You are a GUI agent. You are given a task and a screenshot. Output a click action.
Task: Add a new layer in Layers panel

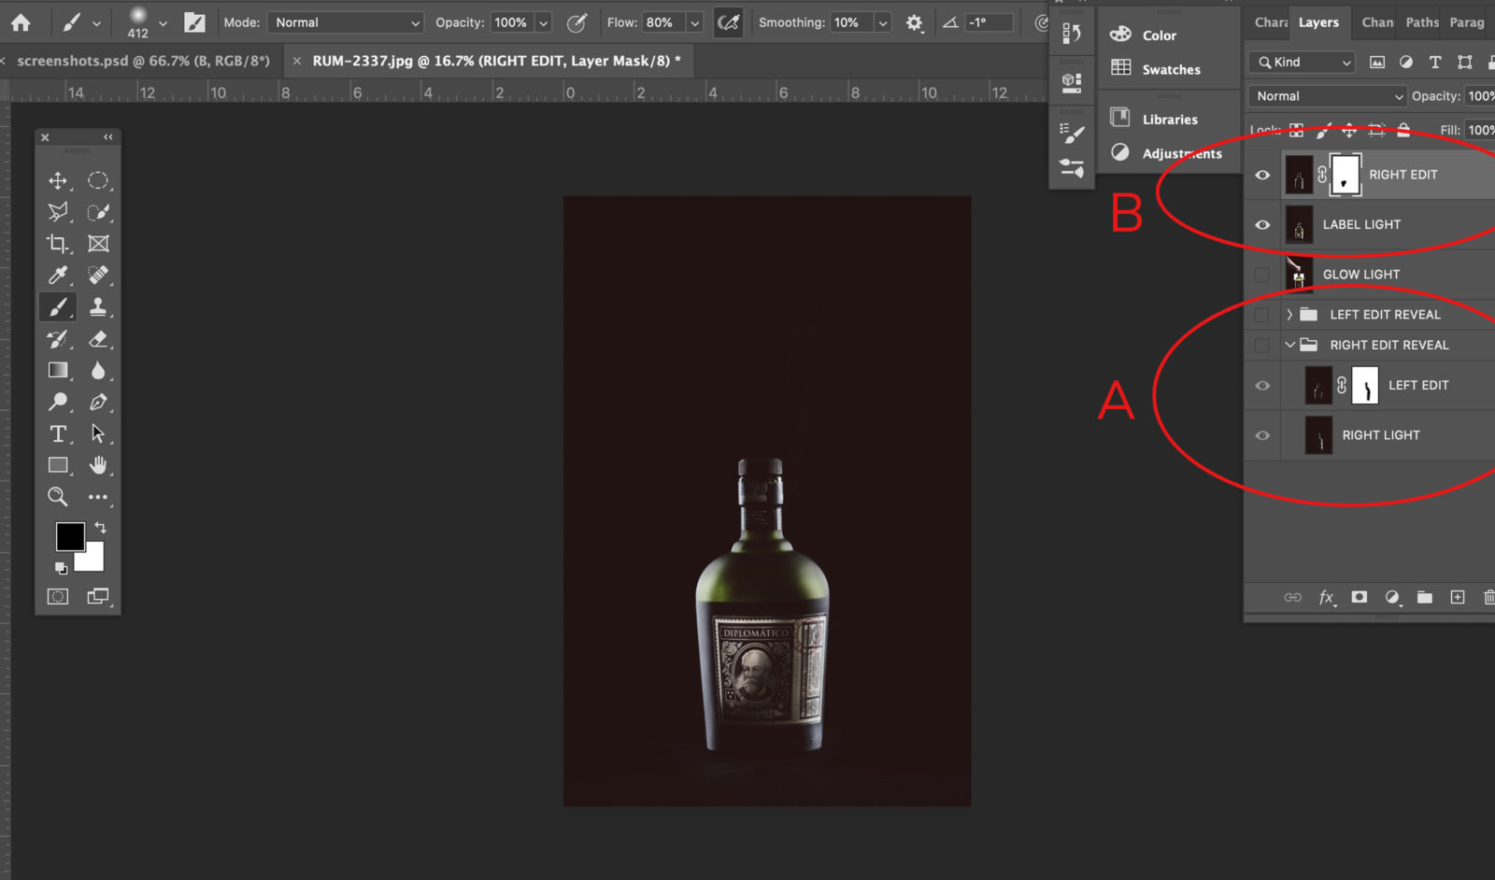[1457, 597]
